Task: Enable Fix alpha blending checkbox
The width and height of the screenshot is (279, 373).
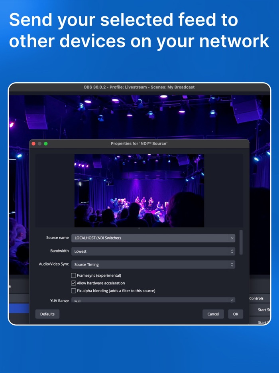Action: [74, 291]
